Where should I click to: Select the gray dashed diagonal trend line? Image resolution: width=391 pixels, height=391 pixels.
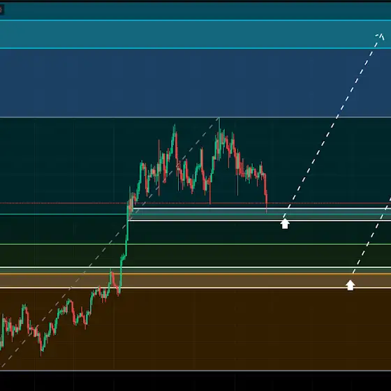pyautogui.click(x=110, y=242)
